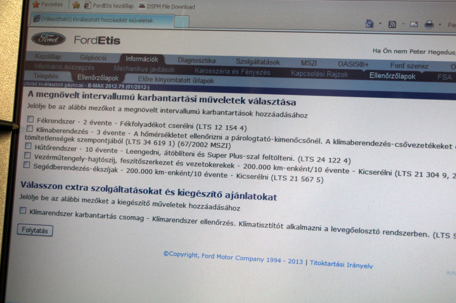This screenshot has height=303, width=456.
Task: Click the Home icon in browser toolbar
Action: click(370, 24)
